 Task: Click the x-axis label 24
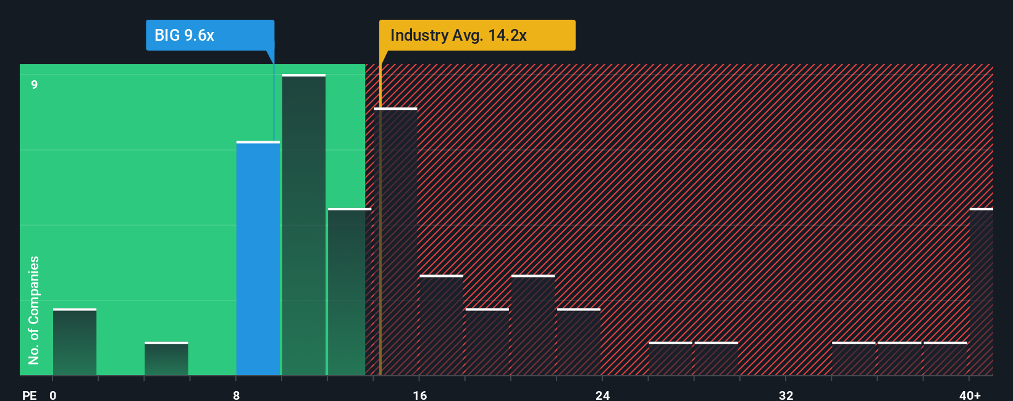pos(603,395)
